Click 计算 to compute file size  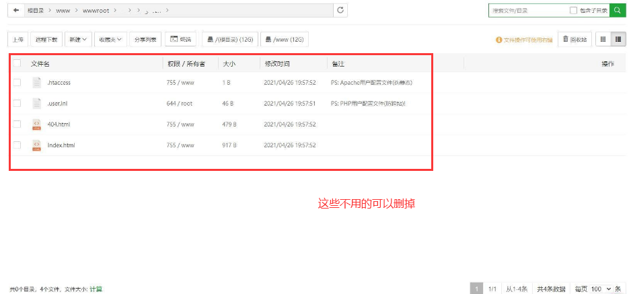(x=96, y=289)
